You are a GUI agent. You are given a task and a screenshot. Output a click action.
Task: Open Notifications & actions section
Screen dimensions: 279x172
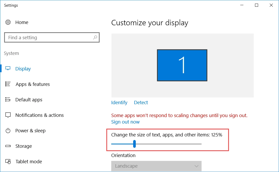[39, 115]
